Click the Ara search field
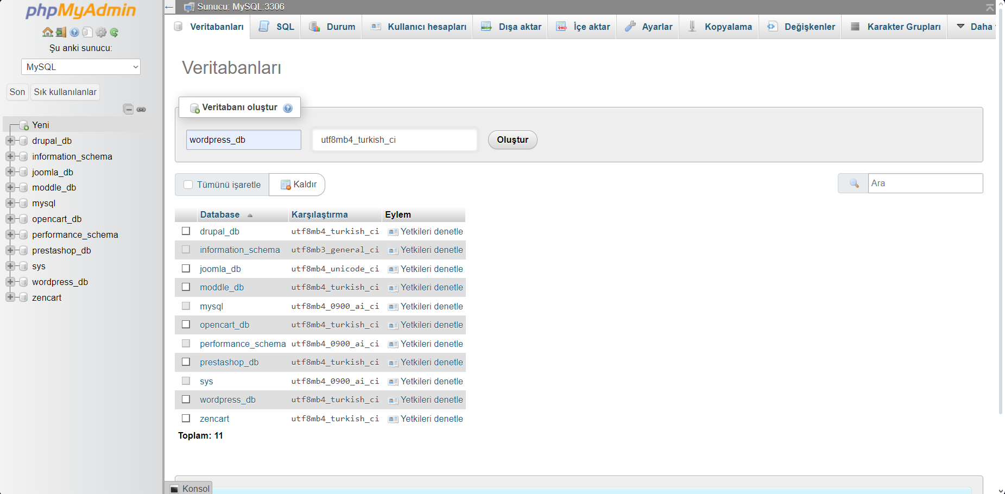 (x=925, y=183)
